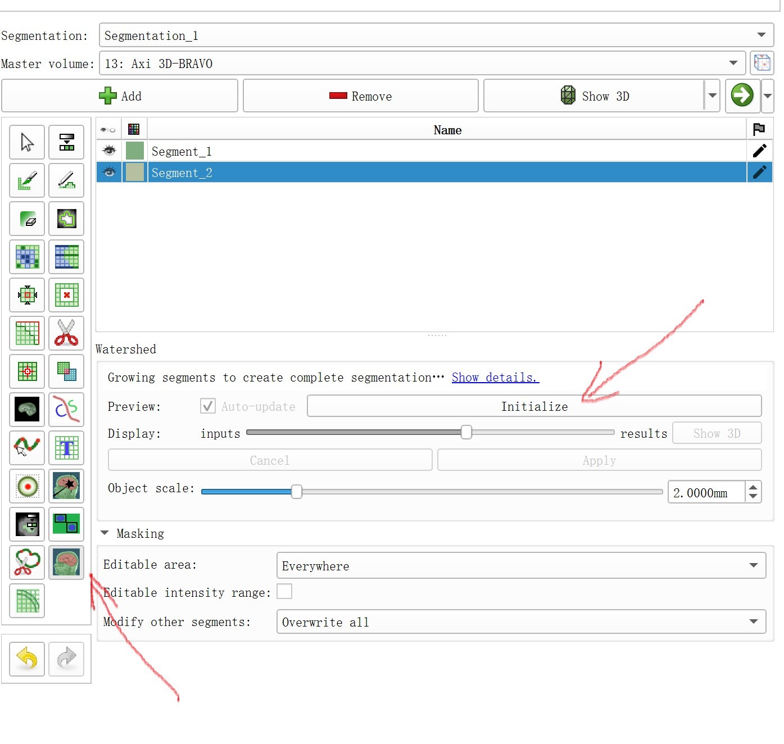Viewport: 784px width, 744px height.
Task: Open the Modify other segments dropdown
Action: click(x=520, y=622)
